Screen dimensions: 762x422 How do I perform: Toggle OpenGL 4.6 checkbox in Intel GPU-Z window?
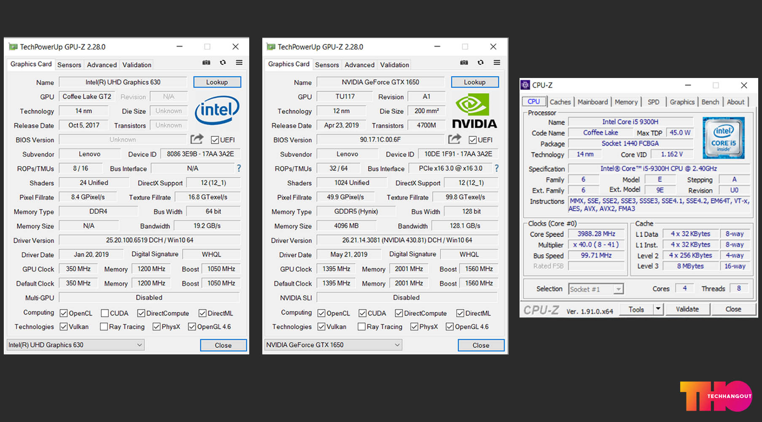(x=192, y=327)
